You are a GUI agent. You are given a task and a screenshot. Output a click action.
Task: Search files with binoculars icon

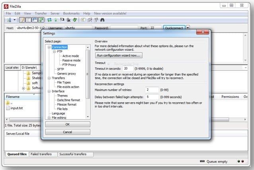pyautogui.click(x=102, y=20)
